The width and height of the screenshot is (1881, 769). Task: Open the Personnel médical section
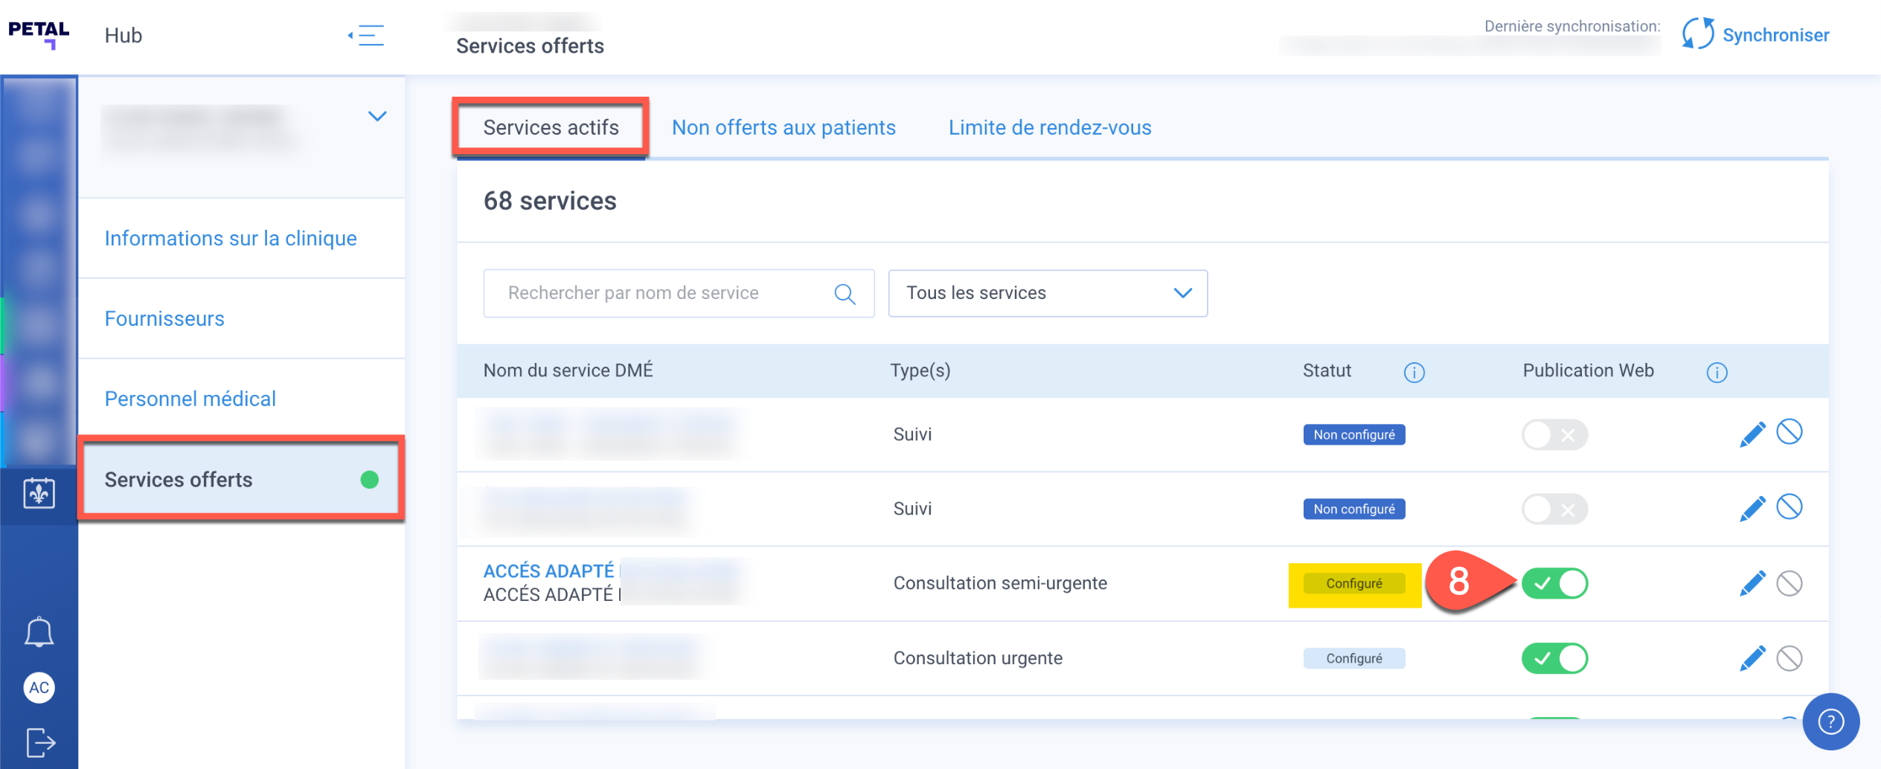click(190, 399)
